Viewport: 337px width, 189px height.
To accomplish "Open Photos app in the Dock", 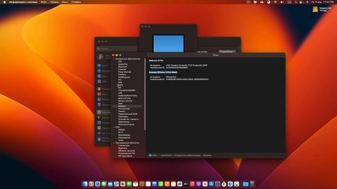I will (x=123, y=184).
